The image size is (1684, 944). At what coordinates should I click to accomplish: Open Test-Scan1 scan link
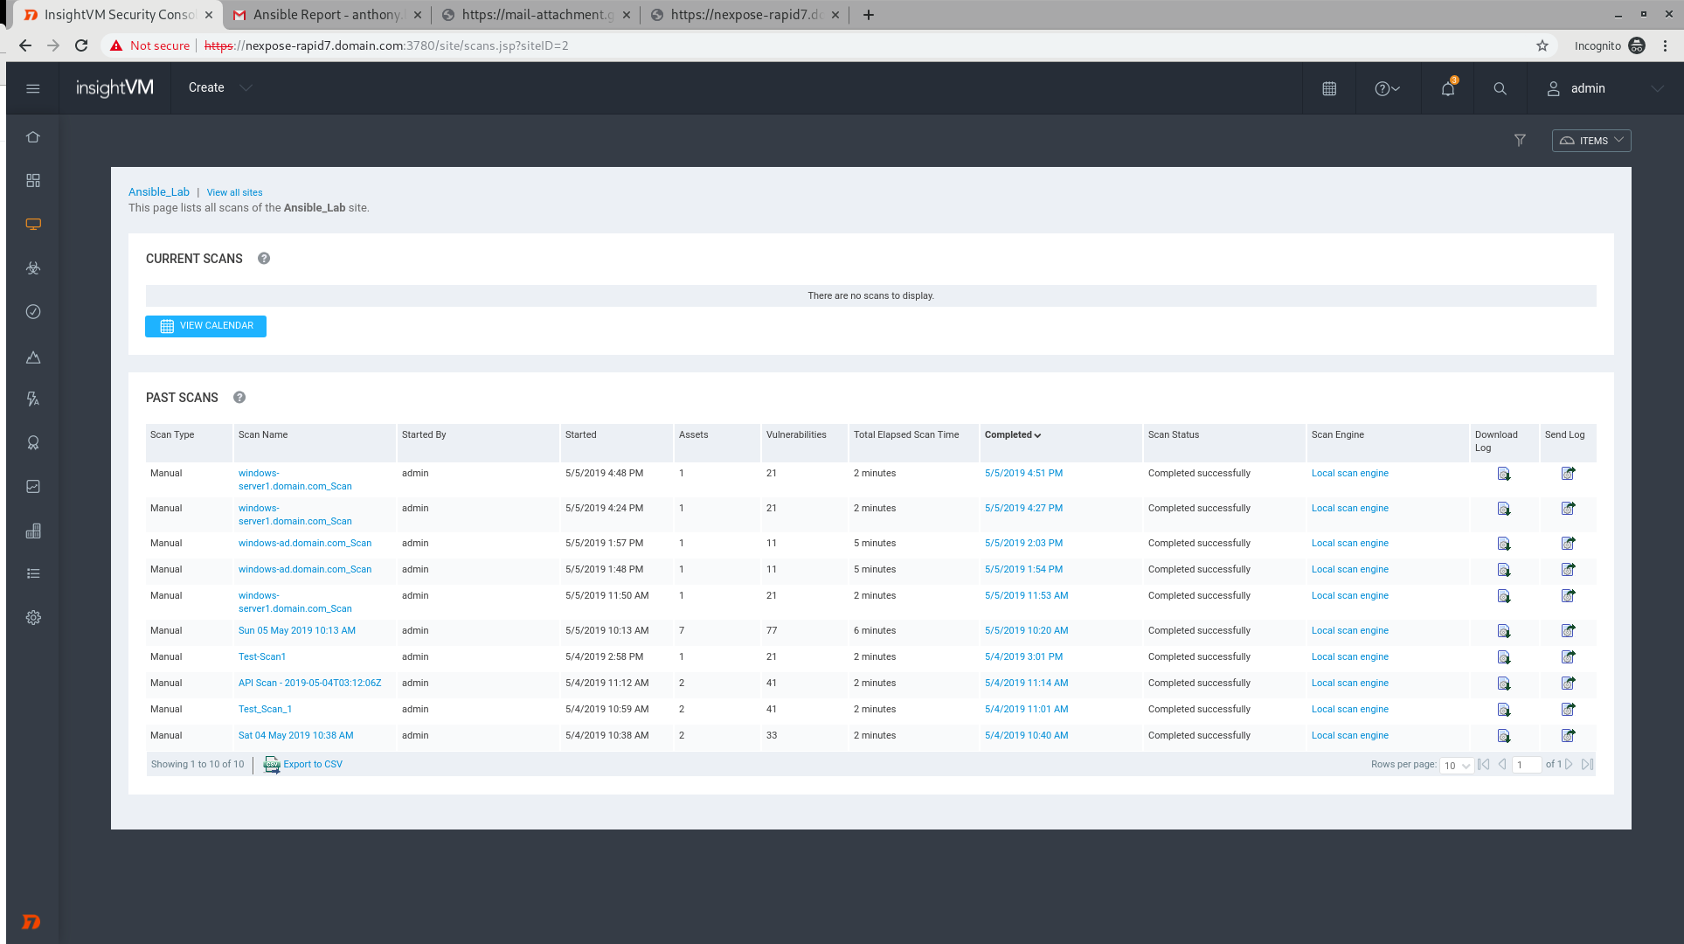[262, 656]
